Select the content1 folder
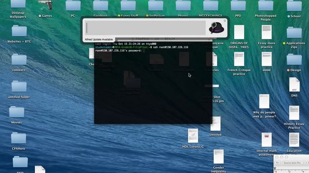The width and height of the screenshot is (309, 173). tap(19, 60)
